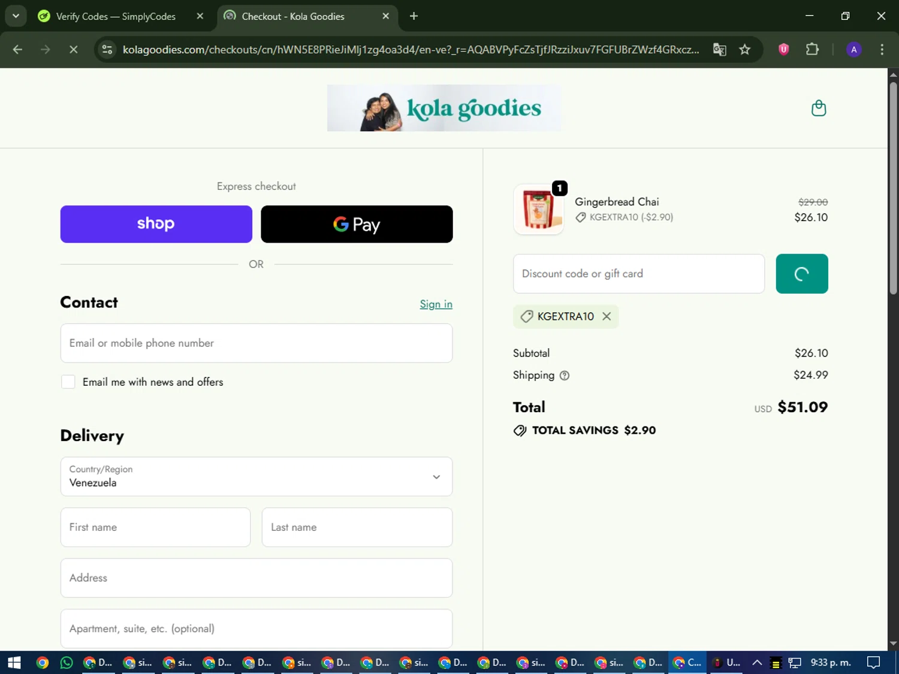The image size is (899, 674).
Task: Close the Checkout Kola Goodies tab
Action: [386, 16]
